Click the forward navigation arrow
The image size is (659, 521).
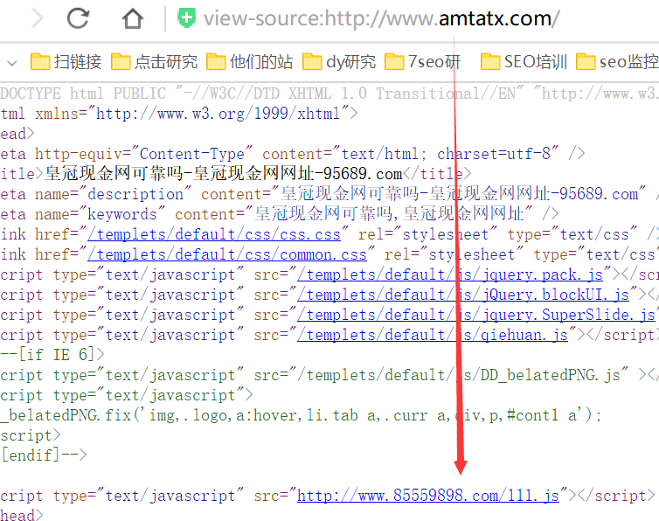pyautogui.click(x=37, y=17)
